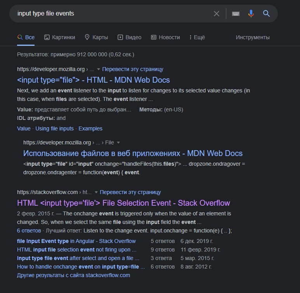
Task: Click the 3 ответа count
Action: tap(161, 258)
